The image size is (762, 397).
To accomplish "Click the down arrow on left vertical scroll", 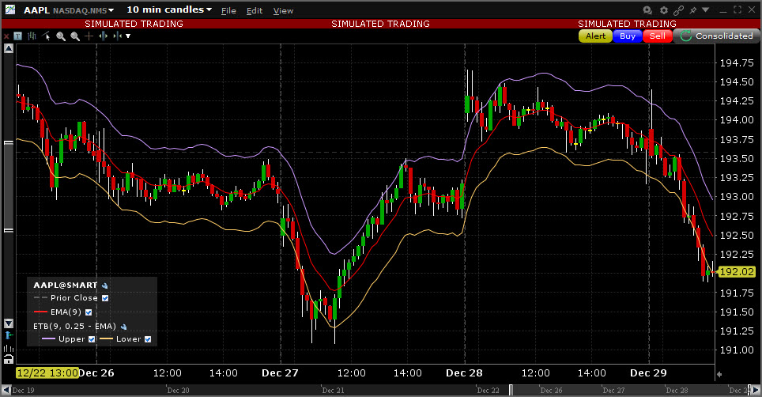I will (9, 323).
